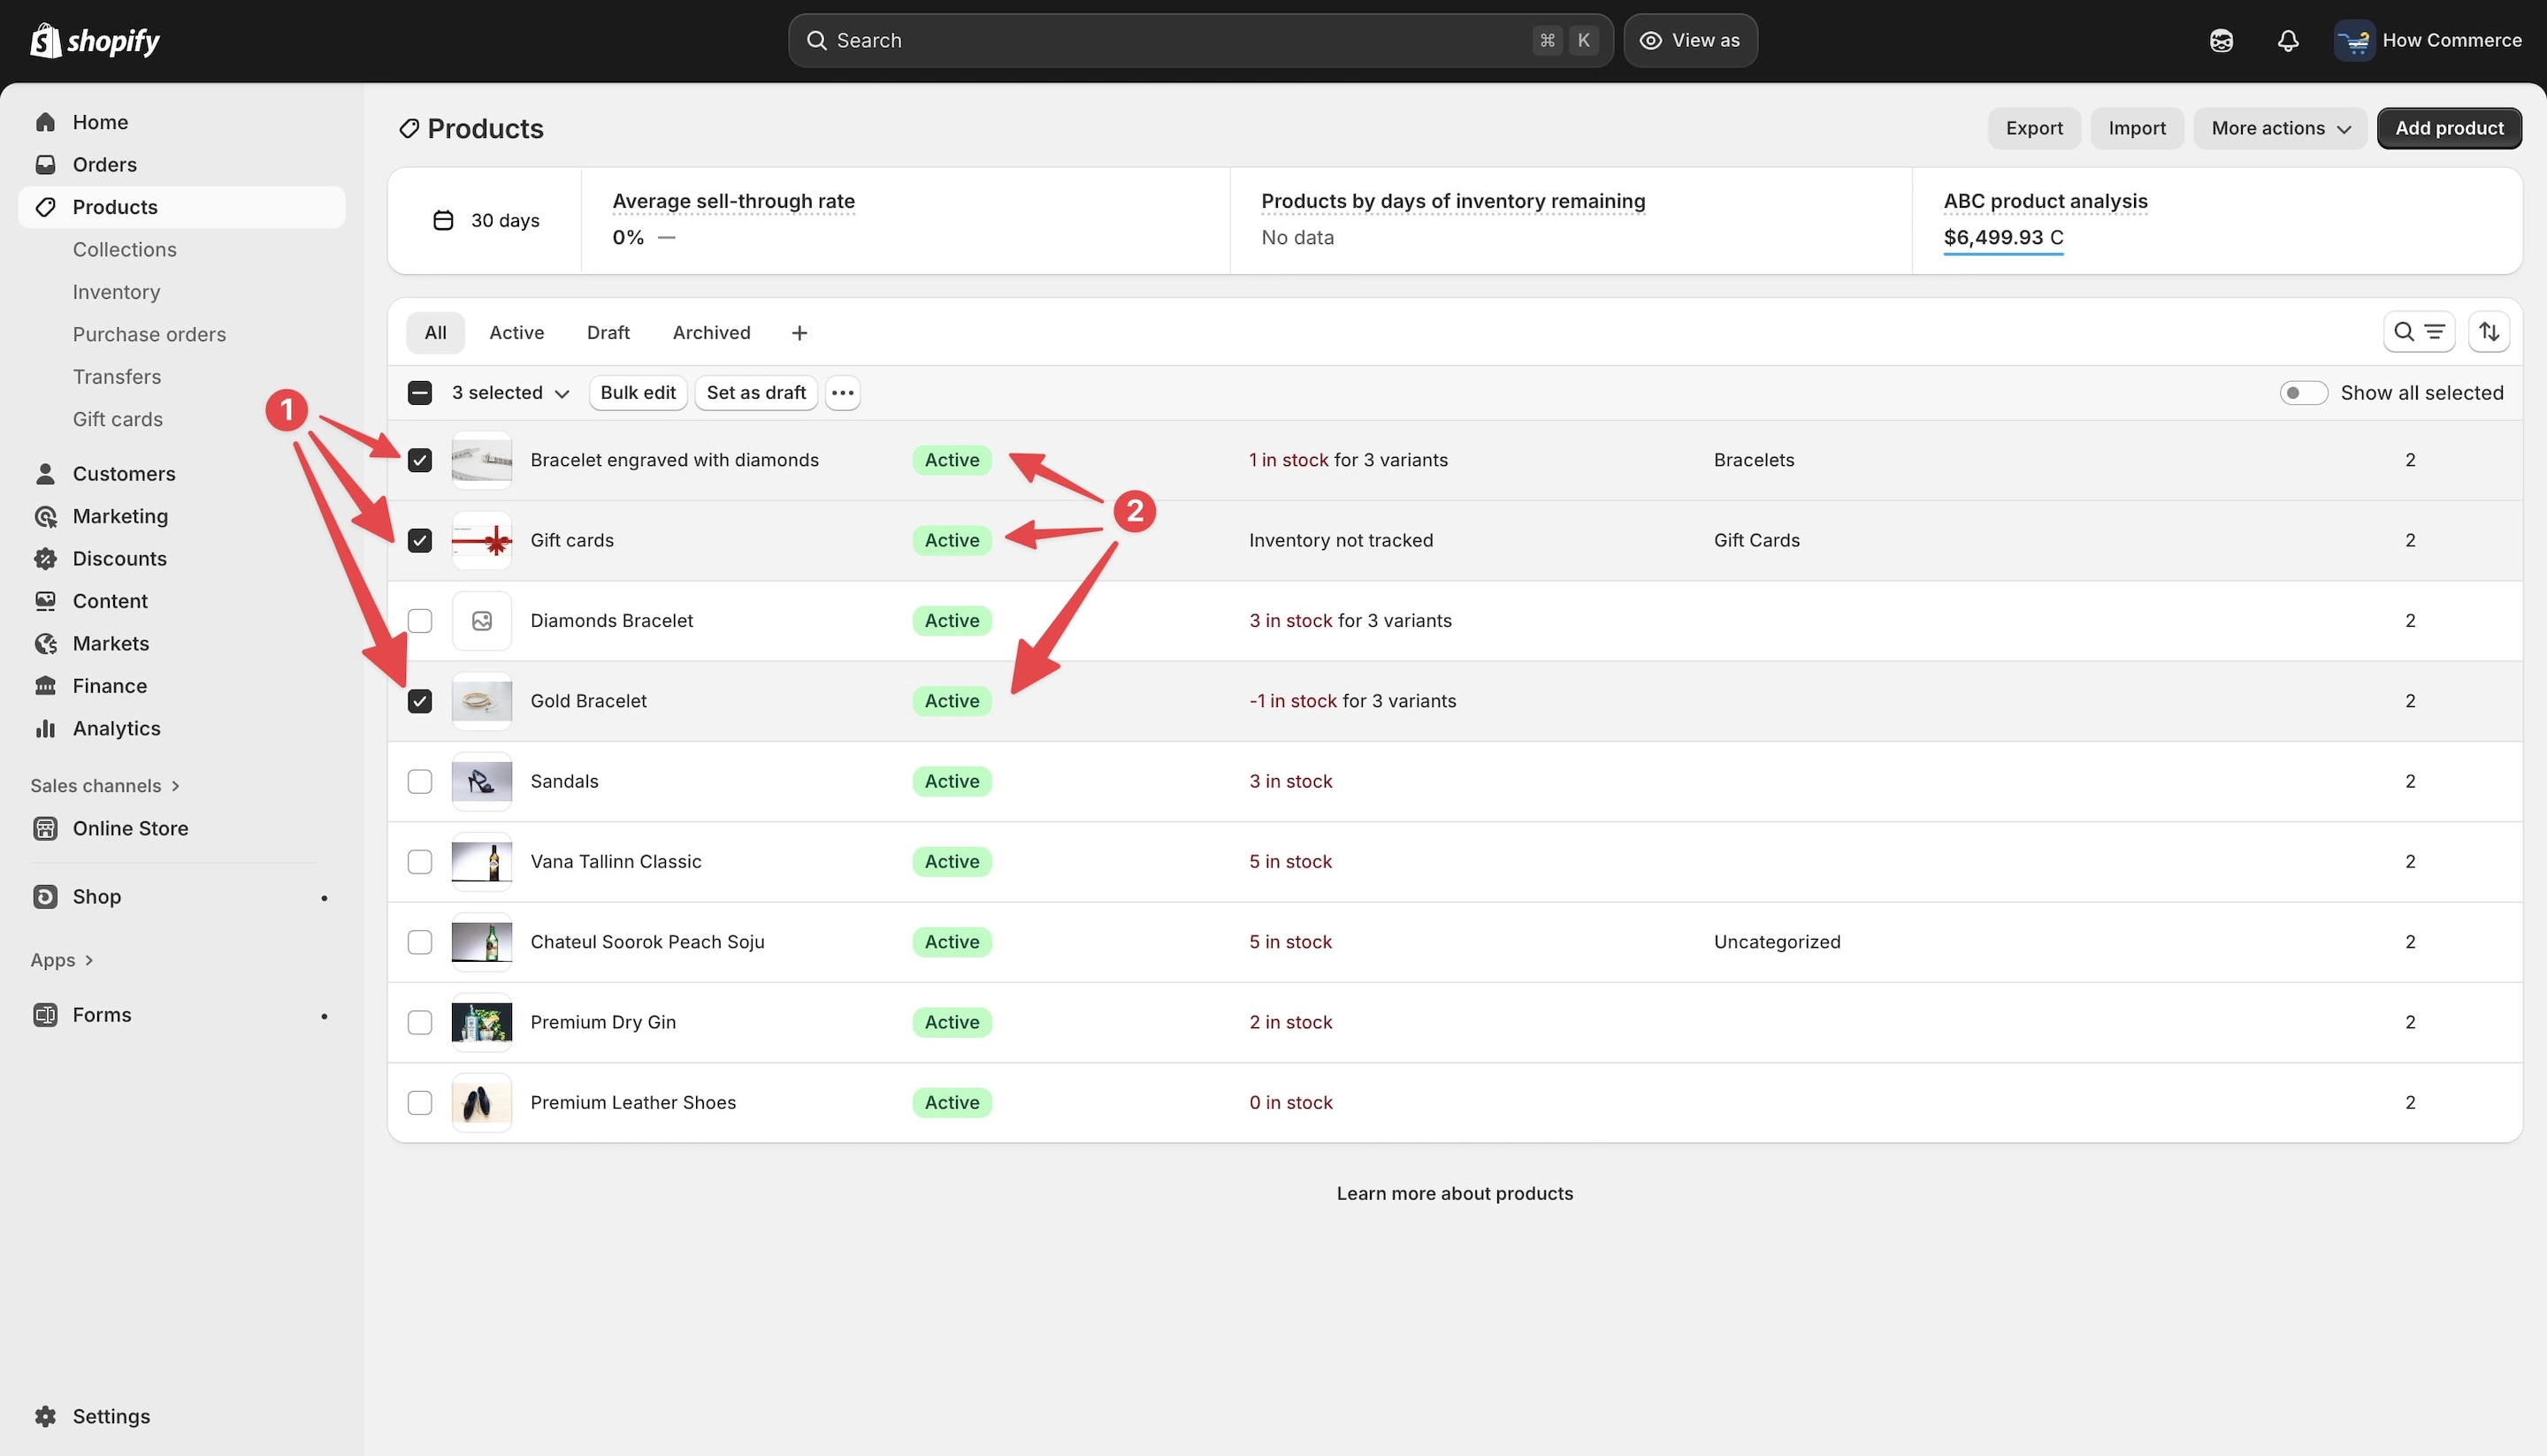Expand the Apps section chevron

89,960
